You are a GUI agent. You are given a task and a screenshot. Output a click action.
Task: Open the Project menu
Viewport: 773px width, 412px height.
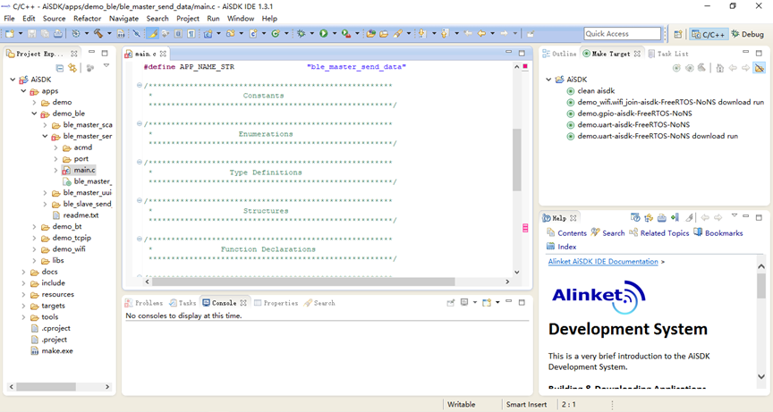click(188, 18)
